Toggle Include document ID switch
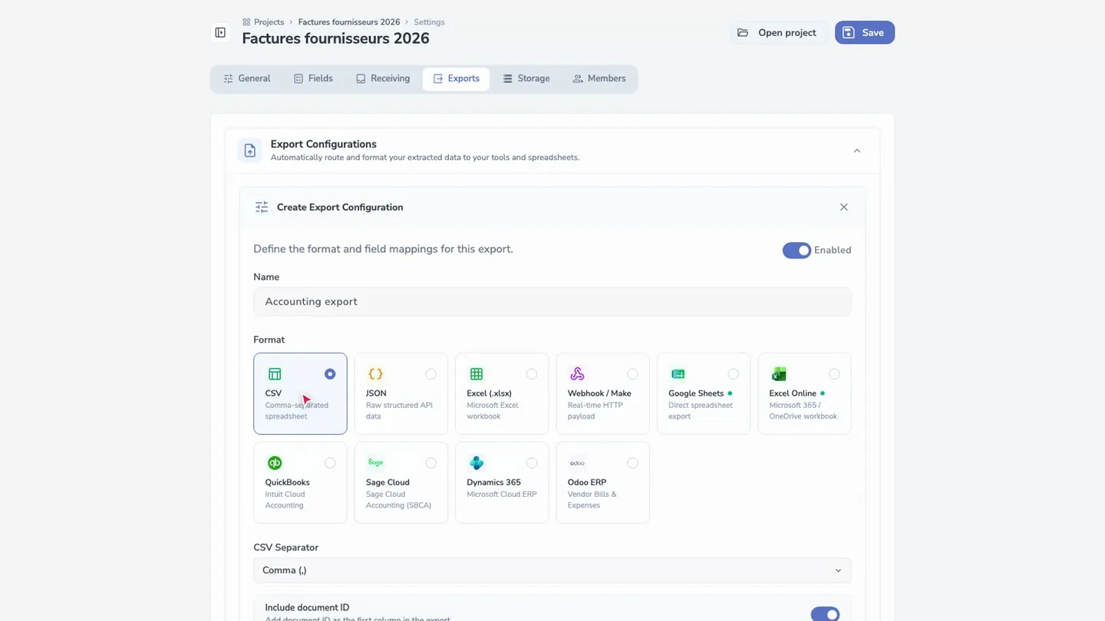Screen dimensions: 1105x621 tap(825, 614)
